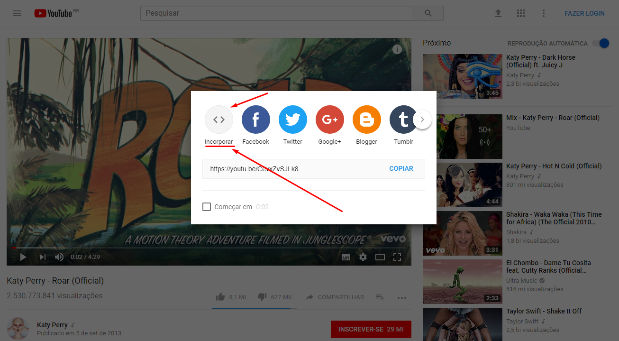Share to Google+
619x341 pixels.
[x=330, y=120]
